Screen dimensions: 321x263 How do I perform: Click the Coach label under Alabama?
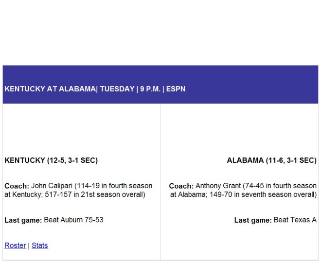point(181,186)
